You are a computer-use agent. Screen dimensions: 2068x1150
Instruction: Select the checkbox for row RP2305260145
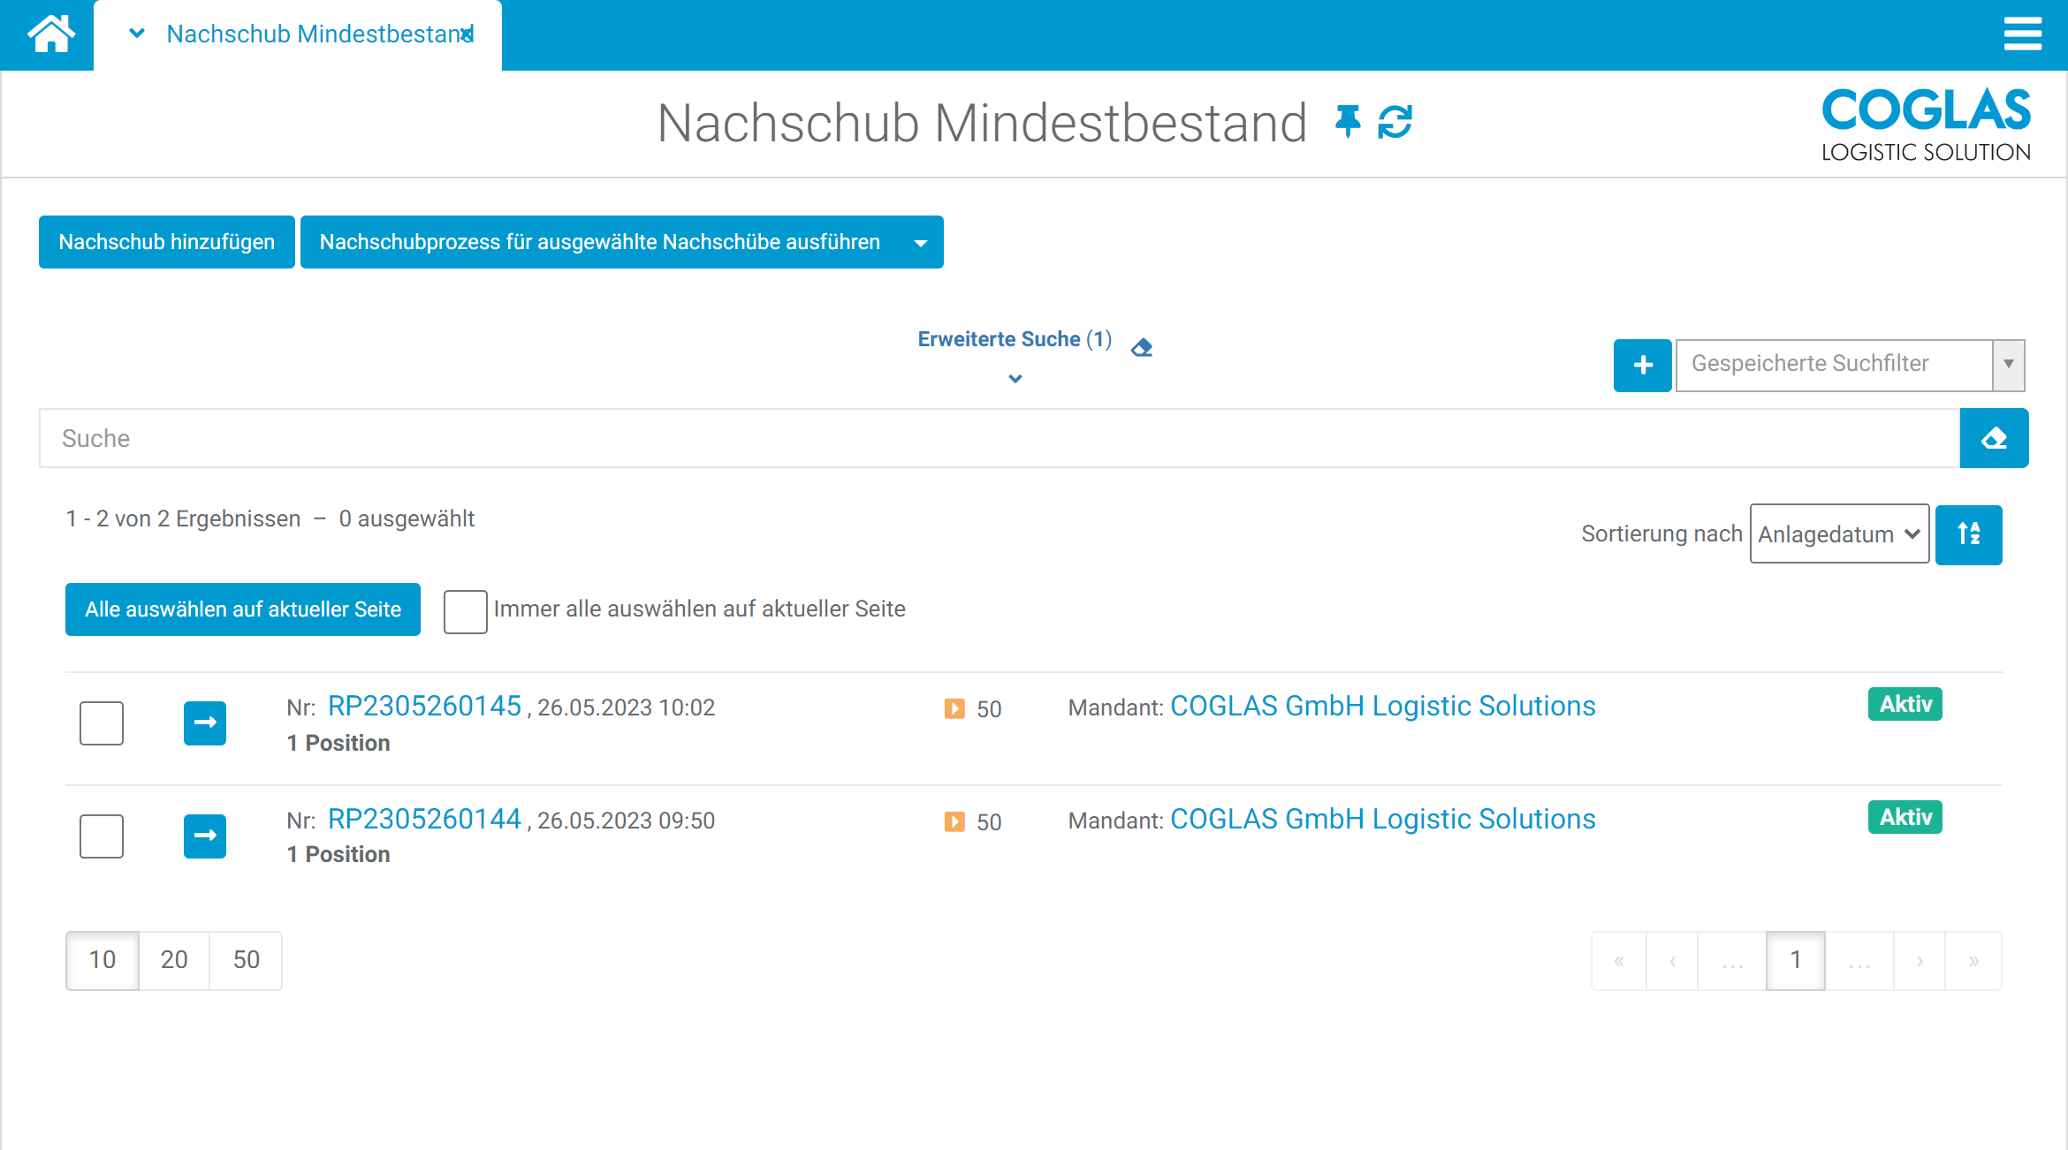[x=101, y=723]
